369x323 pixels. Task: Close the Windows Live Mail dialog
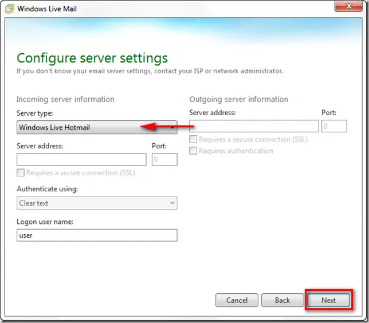coord(348,6)
